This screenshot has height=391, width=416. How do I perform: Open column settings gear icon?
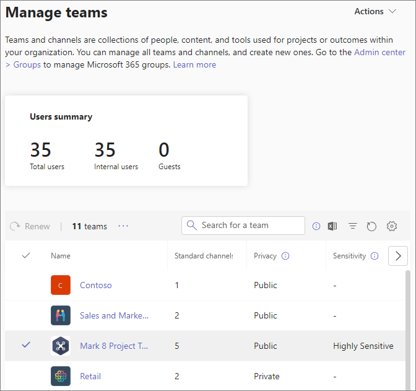(x=391, y=226)
